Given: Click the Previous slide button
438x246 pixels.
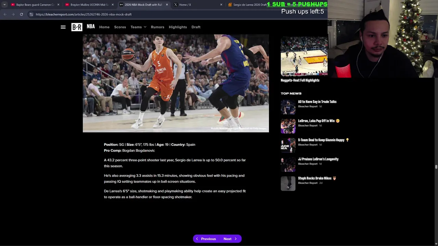Looking at the screenshot, I should pyautogui.click(x=206, y=239).
